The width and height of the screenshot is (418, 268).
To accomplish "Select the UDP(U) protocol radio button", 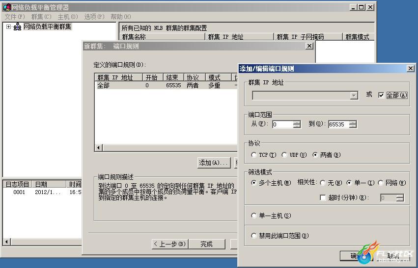I will coord(284,155).
